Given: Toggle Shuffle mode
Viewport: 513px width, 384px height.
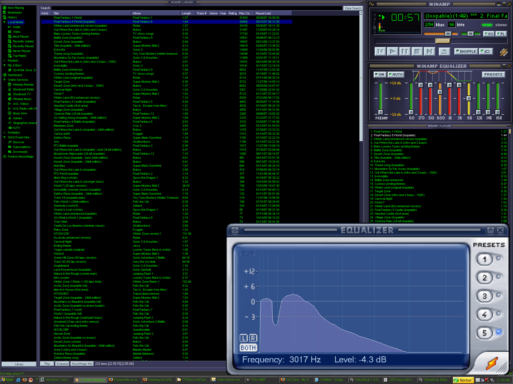Looking at the screenshot, I should point(466,51).
